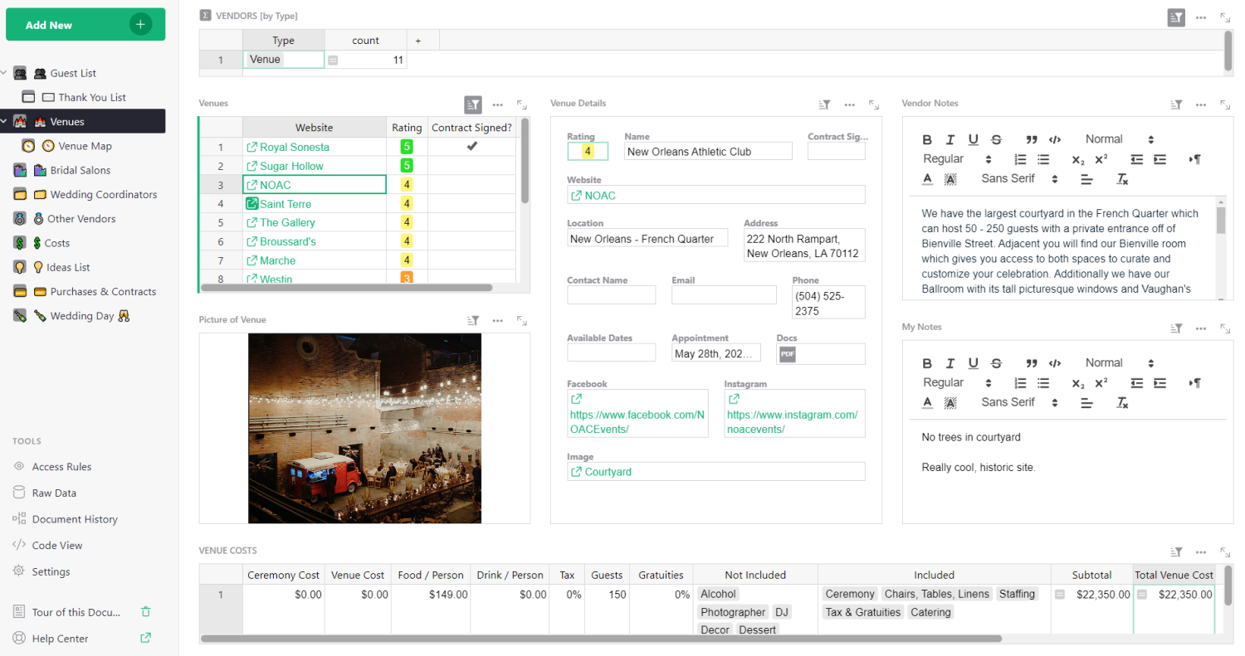Screen dimensions: 1245x656
Task: Open sort and filter for VENDORS widget
Action: tap(1176, 17)
